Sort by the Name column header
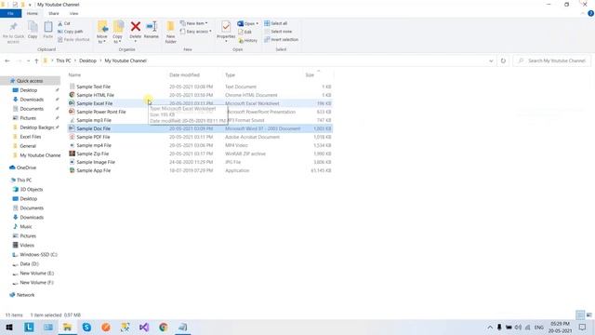 pos(74,74)
